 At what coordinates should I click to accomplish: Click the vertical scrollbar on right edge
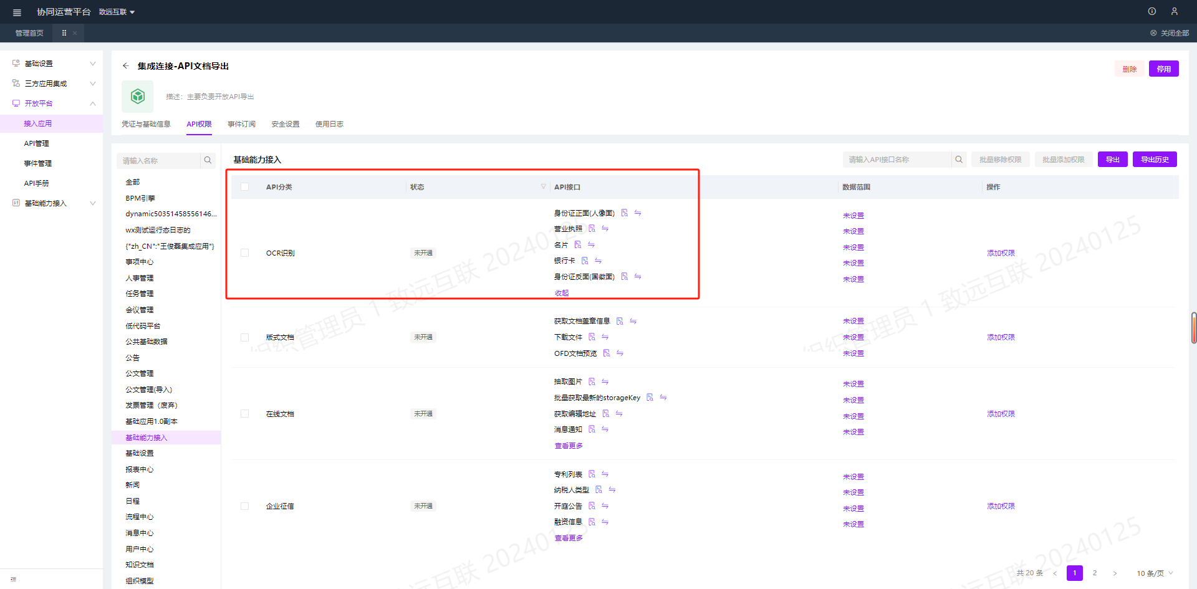[x=1193, y=328]
